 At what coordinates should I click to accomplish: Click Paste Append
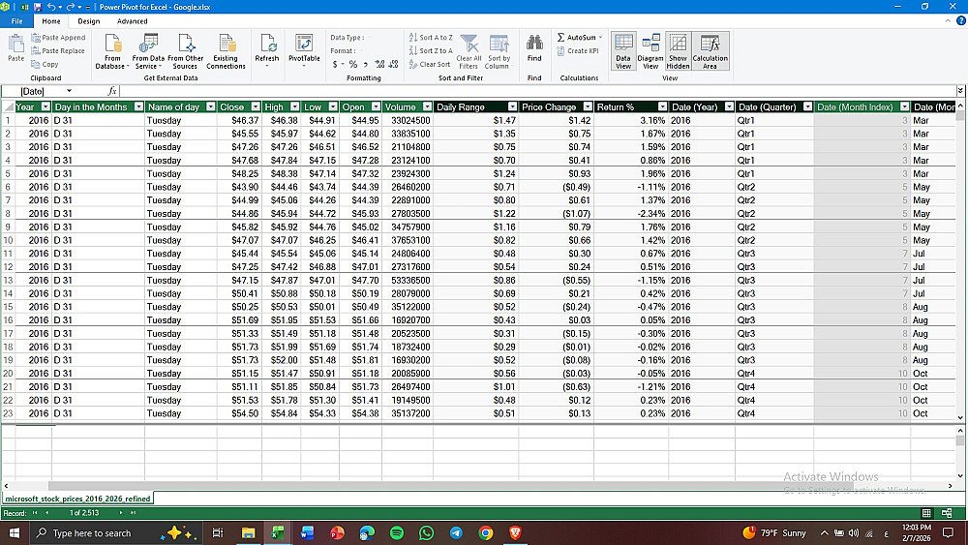(x=59, y=38)
